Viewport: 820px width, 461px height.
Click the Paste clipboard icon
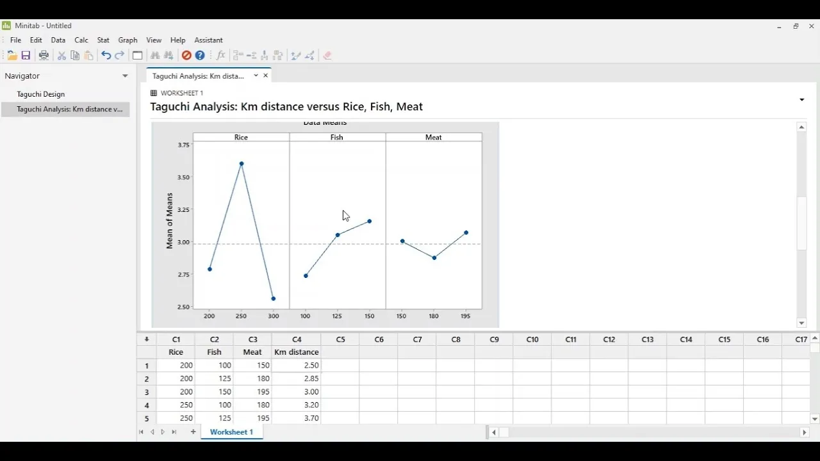coord(89,56)
